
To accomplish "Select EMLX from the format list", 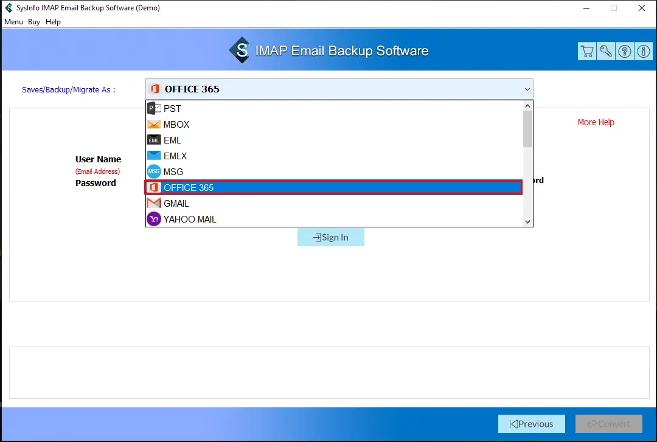I will point(175,156).
